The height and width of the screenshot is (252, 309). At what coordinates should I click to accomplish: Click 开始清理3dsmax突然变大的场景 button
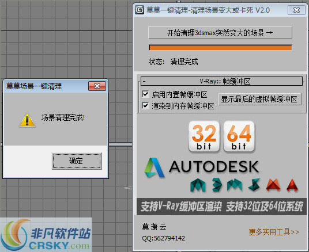tap(220, 33)
